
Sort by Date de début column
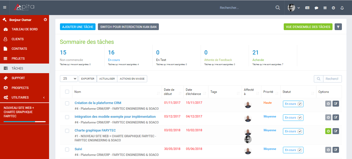click(173, 92)
